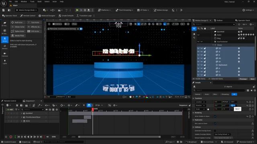Collapse the Transform section
The width and height of the screenshot is (257, 144).
click(x=194, y=98)
